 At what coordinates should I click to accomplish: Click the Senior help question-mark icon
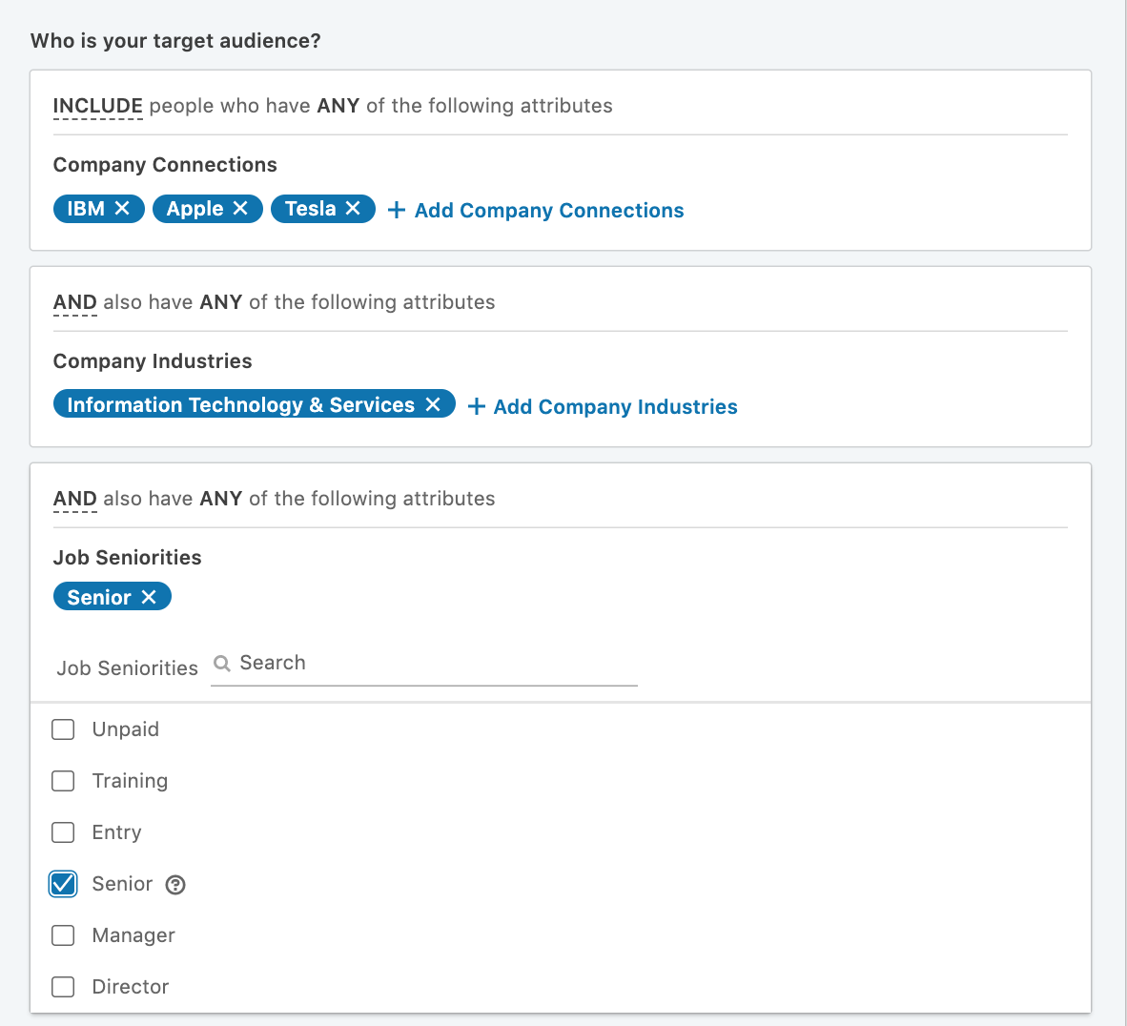(175, 884)
